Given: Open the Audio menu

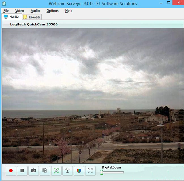Looking at the screenshot, I should [35, 11].
